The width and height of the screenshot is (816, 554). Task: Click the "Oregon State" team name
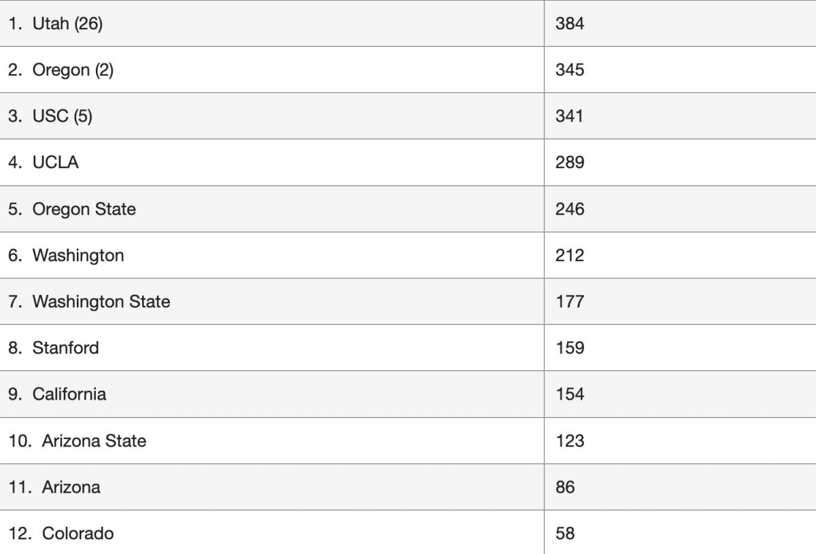click(84, 209)
